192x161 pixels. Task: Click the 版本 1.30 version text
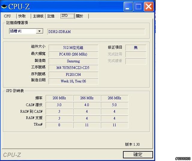[x=132, y=145]
